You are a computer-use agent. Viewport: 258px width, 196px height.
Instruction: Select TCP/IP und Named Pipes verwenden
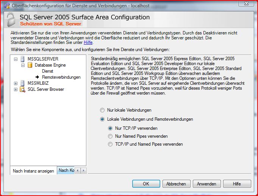[110, 144]
